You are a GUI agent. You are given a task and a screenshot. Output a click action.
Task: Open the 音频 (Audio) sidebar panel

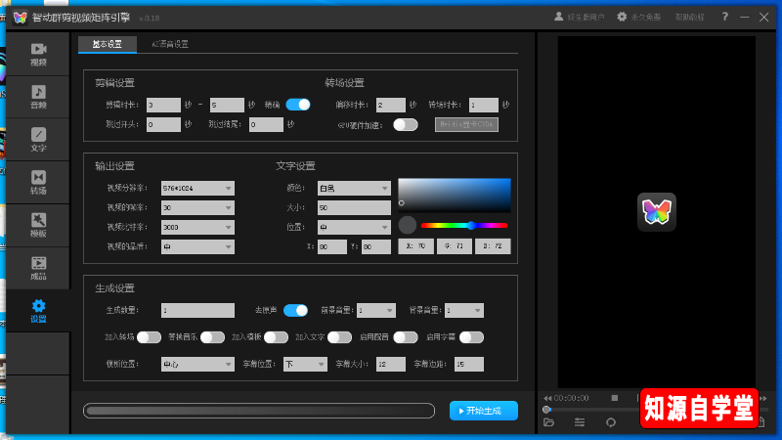pyautogui.click(x=38, y=96)
